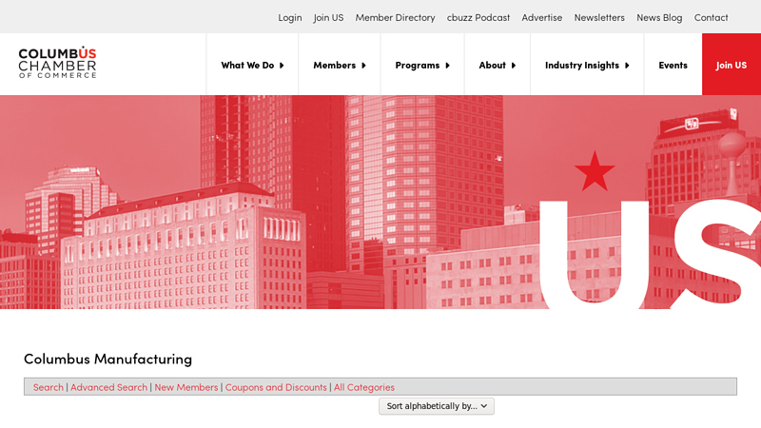
Task: Click the red Join US button
Action: [x=732, y=65]
